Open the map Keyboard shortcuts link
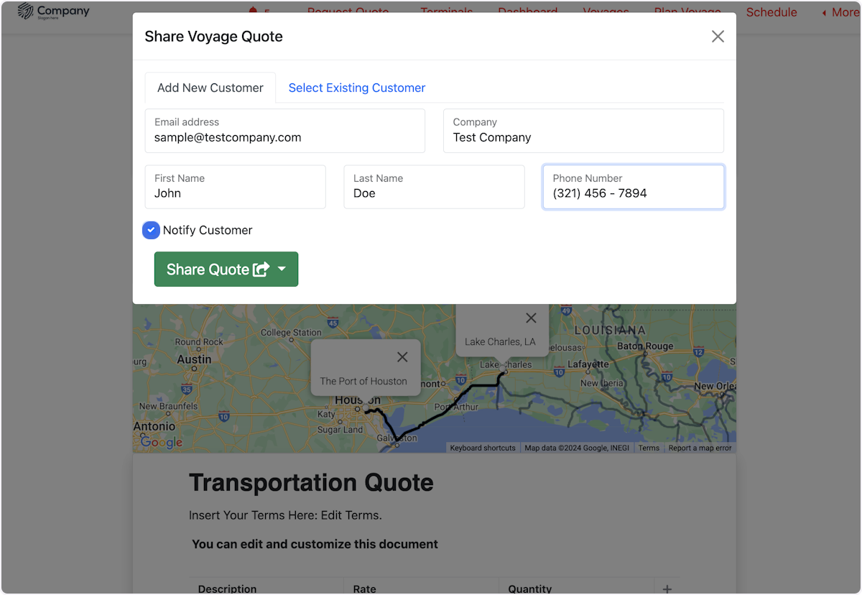This screenshot has width=862, height=595. tap(482, 448)
